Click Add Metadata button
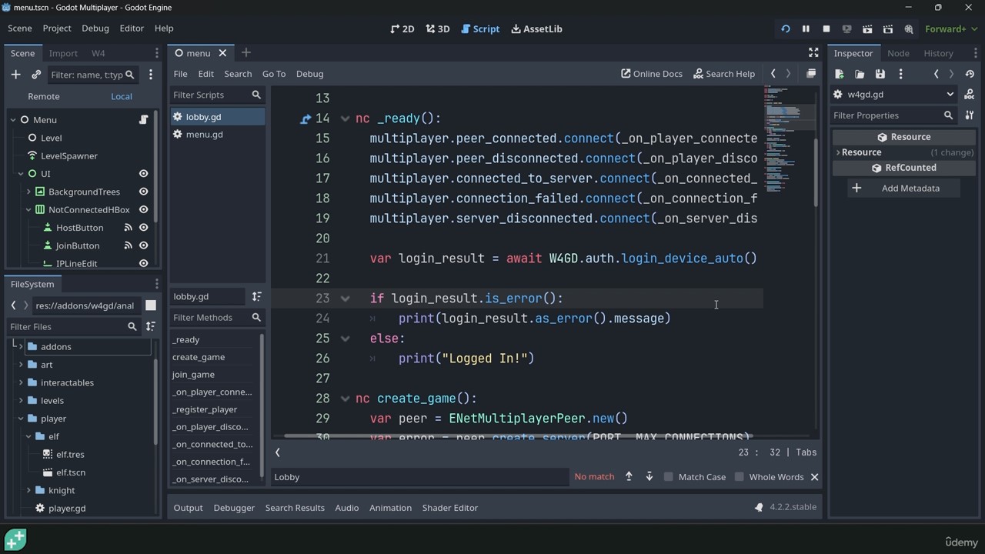 [903, 189]
